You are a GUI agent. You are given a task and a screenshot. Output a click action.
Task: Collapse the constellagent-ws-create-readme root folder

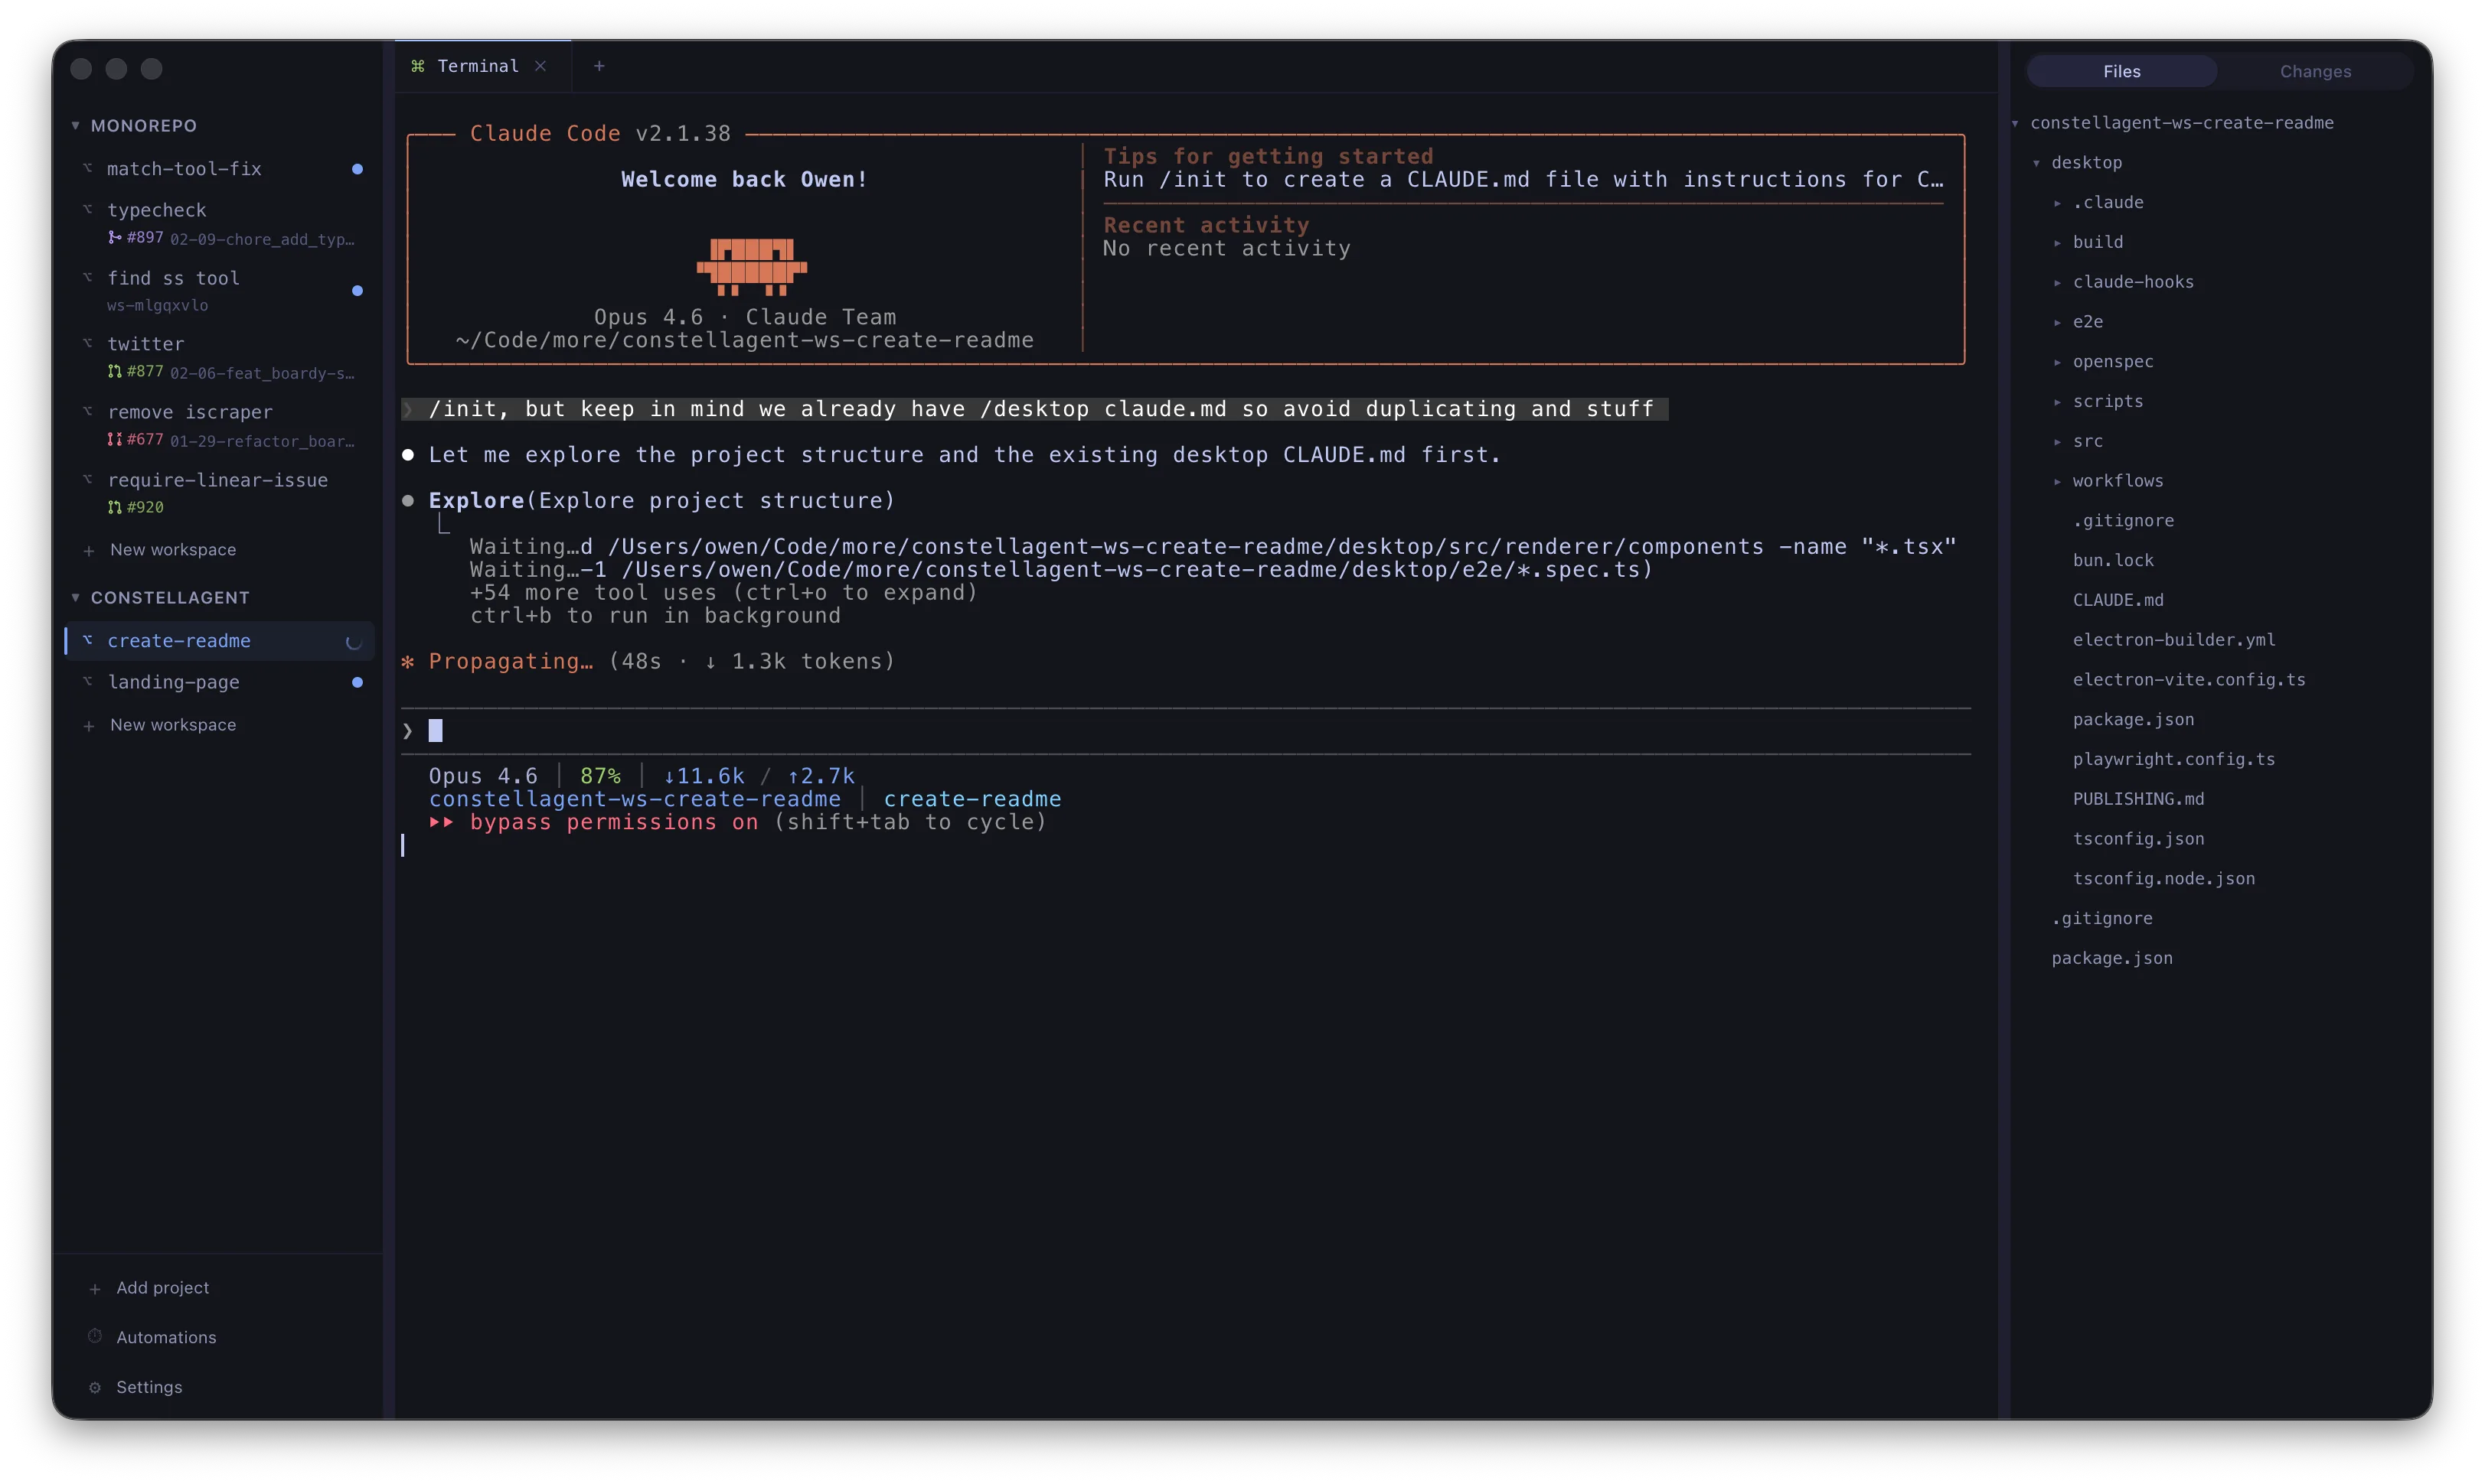click(2015, 123)
